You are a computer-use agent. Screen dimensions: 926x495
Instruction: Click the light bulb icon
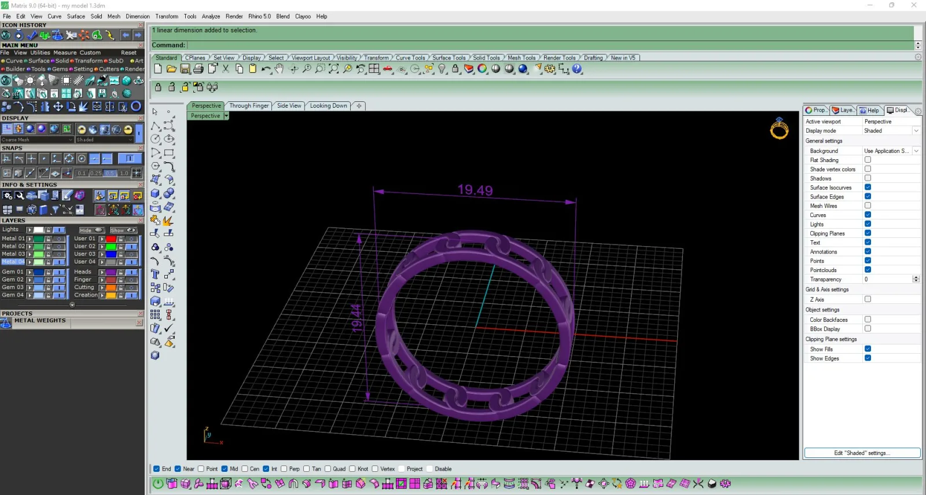pos(442,69)
